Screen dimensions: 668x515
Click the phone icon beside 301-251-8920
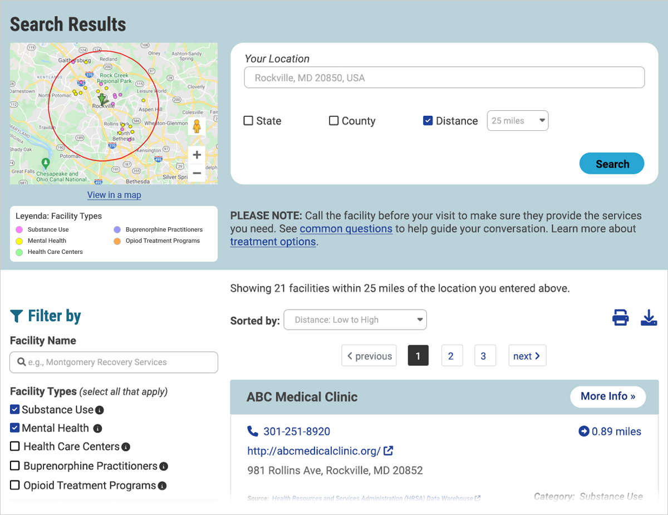click(253, 430)
